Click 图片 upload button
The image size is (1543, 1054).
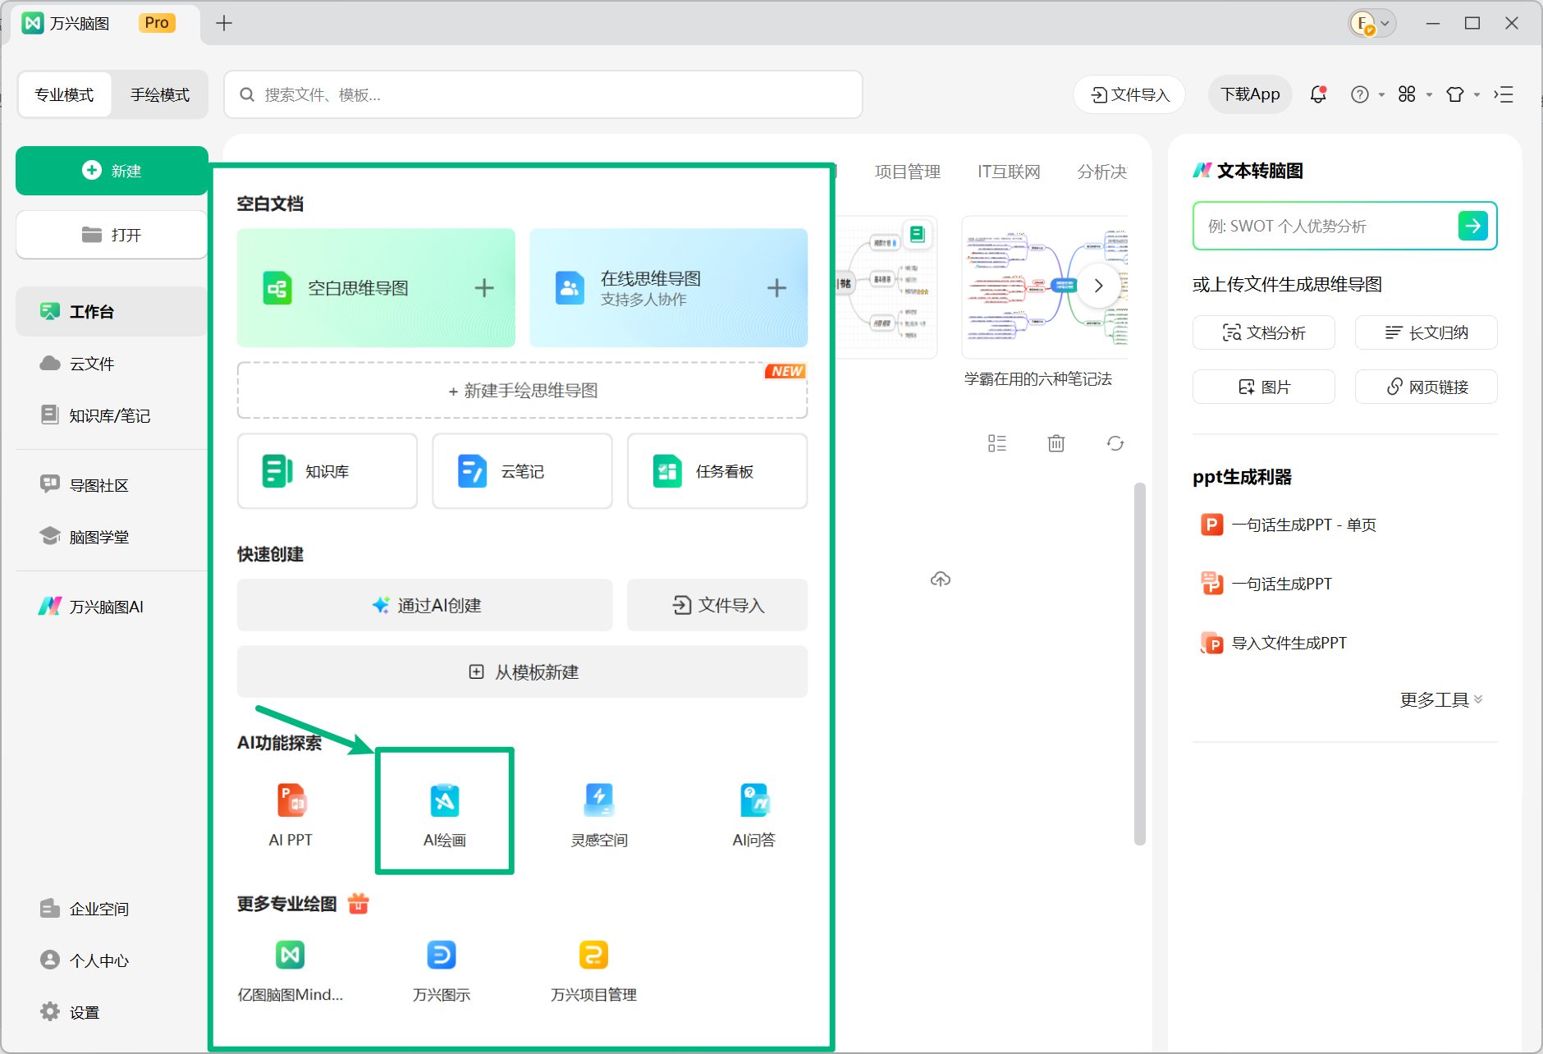(x=1264, y=387)
